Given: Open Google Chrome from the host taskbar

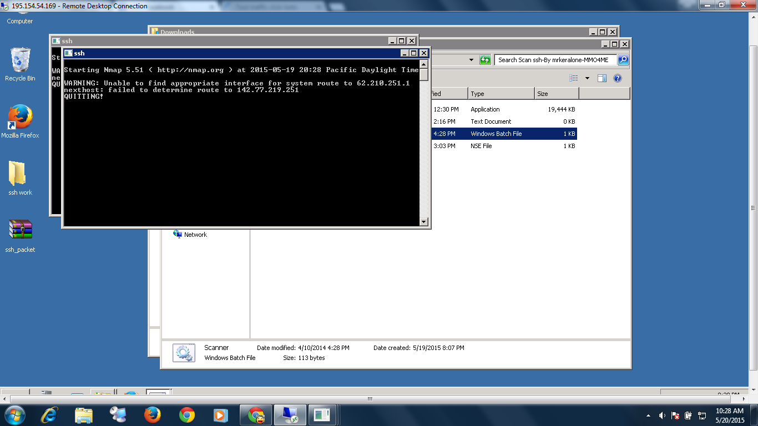Looking at the screenshot, I should [187, 415].
